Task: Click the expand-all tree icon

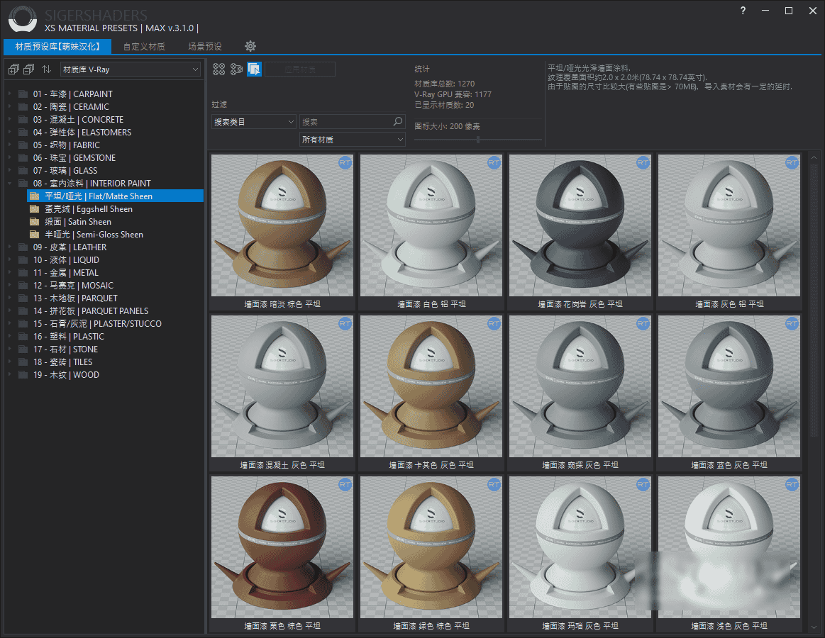Action: [14, 69]
